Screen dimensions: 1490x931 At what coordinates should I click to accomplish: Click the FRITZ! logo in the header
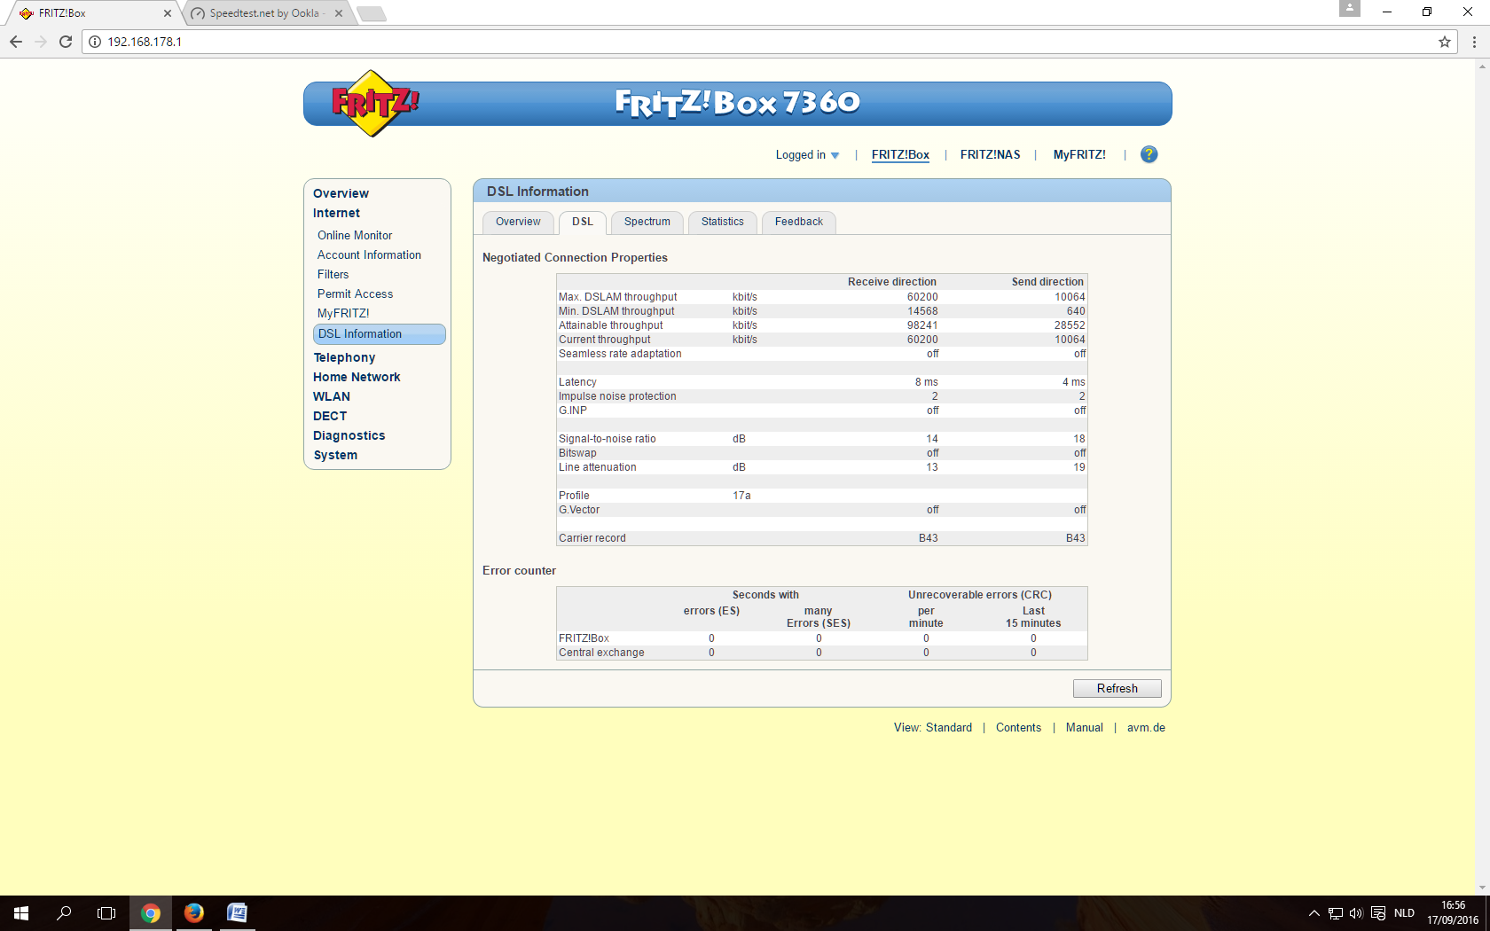374,104
